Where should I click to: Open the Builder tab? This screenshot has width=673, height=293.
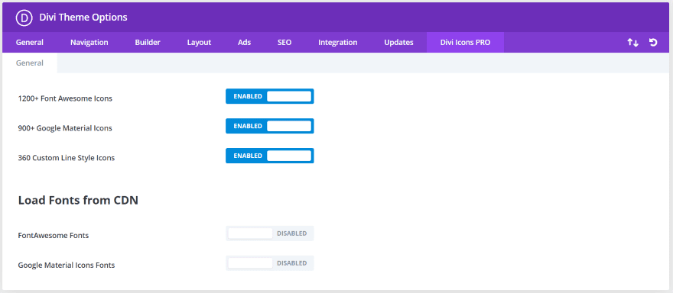tap(148, 43)
